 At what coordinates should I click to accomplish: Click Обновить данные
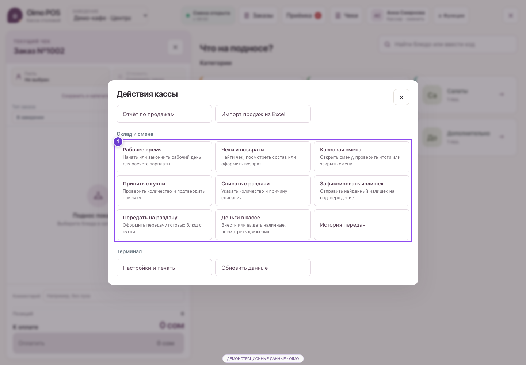pos(263,268)
